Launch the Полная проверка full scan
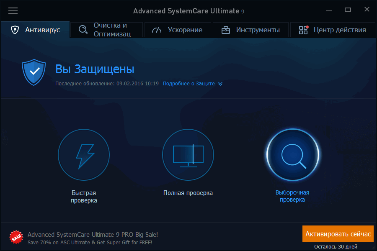377x251 pixels. pos(188,155)
